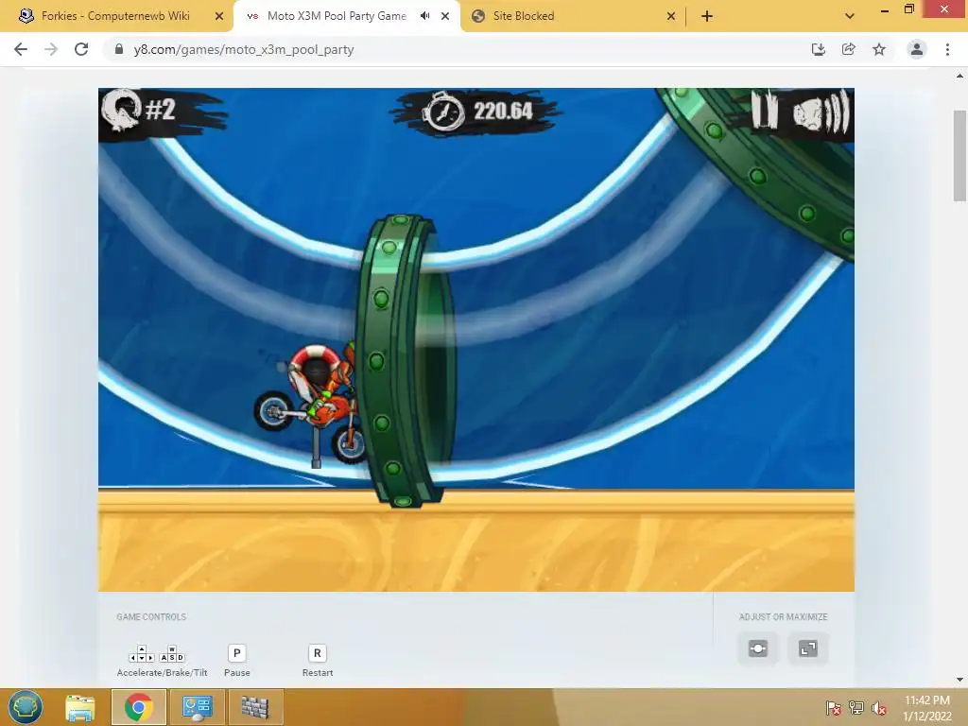
Task: Open File Explorer from the taskbar
Action: 80,707
